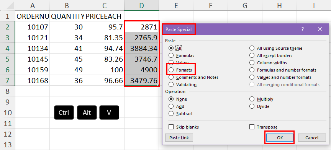Viewport: 331px width, 150px height.
Task: Open the dialog help question mark
Action: point(303,29)
